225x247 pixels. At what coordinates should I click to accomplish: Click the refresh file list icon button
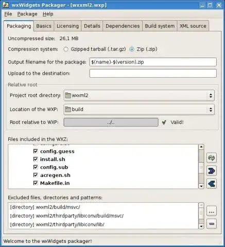coord(212,157)
